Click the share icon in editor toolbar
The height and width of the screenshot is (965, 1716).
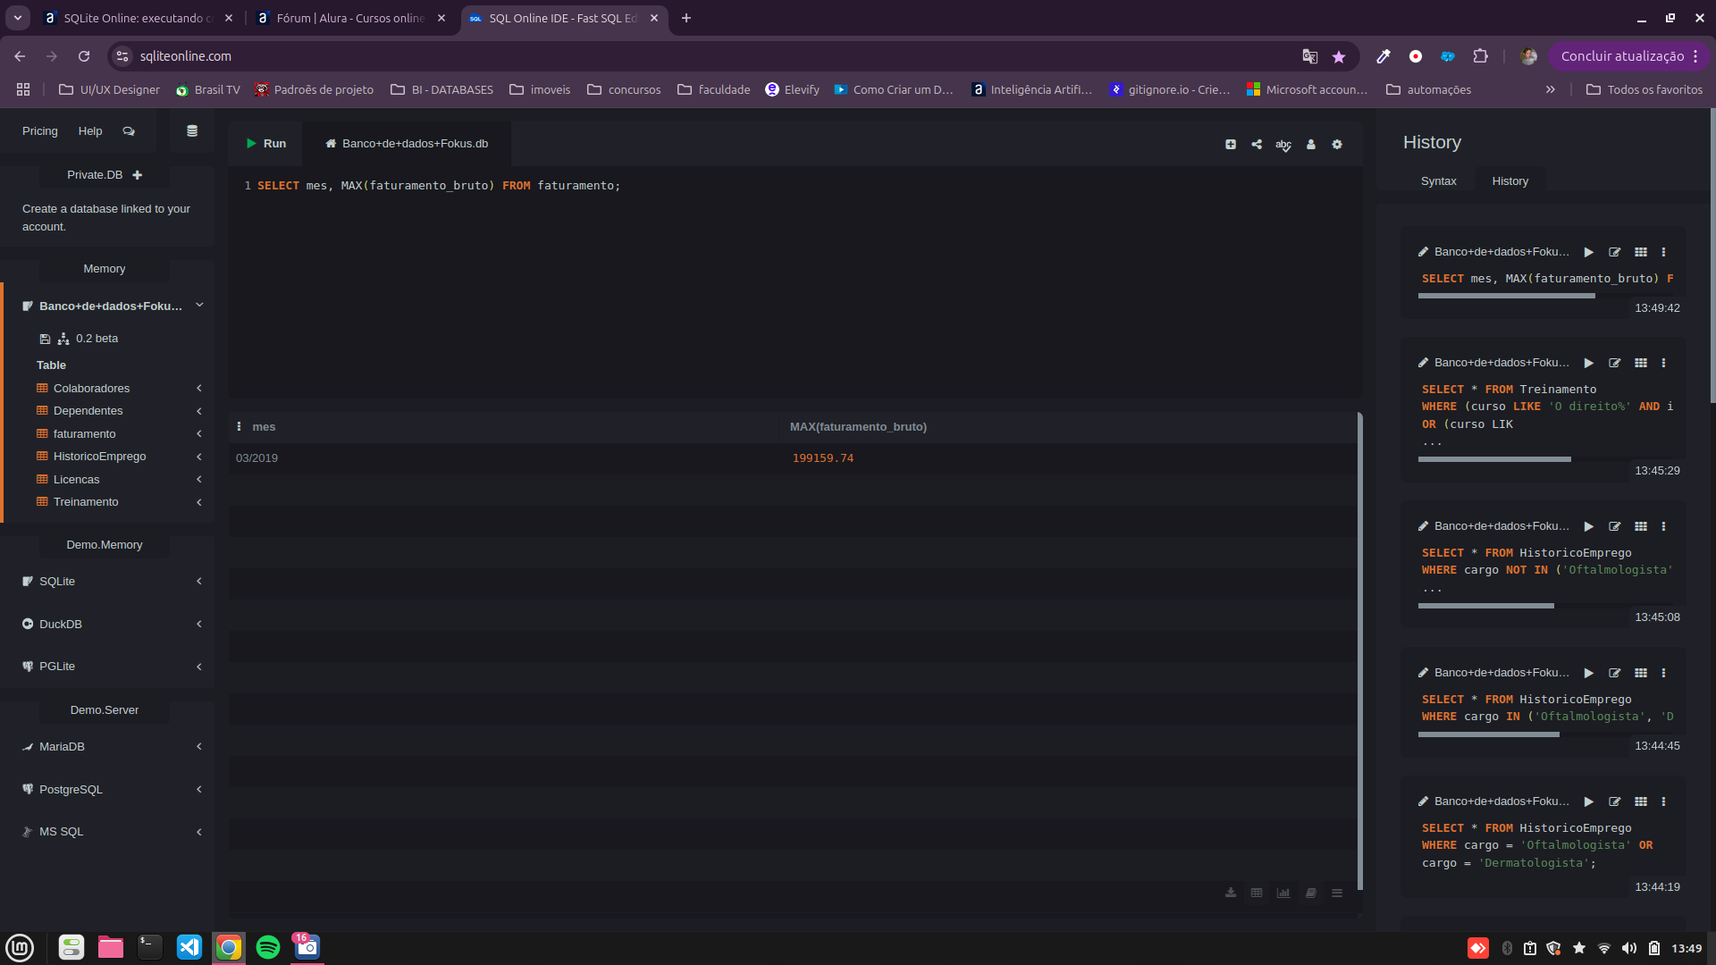(1257, 145)
